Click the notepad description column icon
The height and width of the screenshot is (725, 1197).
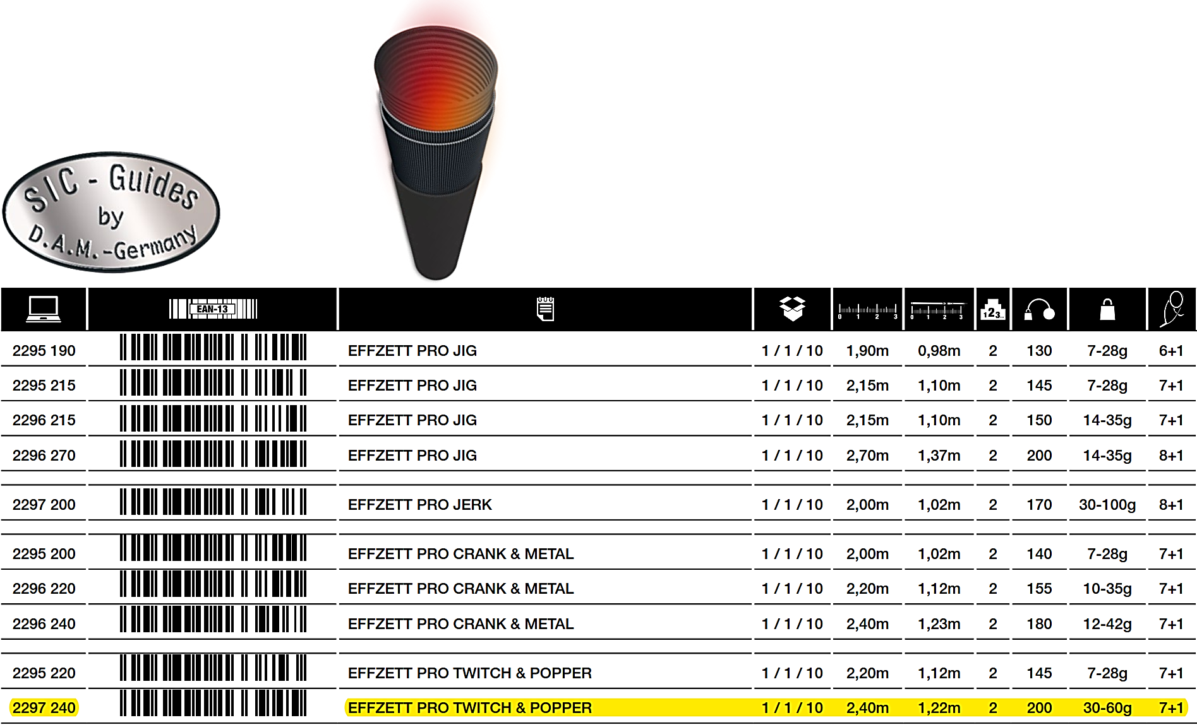point(544,309)
